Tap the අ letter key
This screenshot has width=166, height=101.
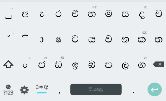click(25, 14)
